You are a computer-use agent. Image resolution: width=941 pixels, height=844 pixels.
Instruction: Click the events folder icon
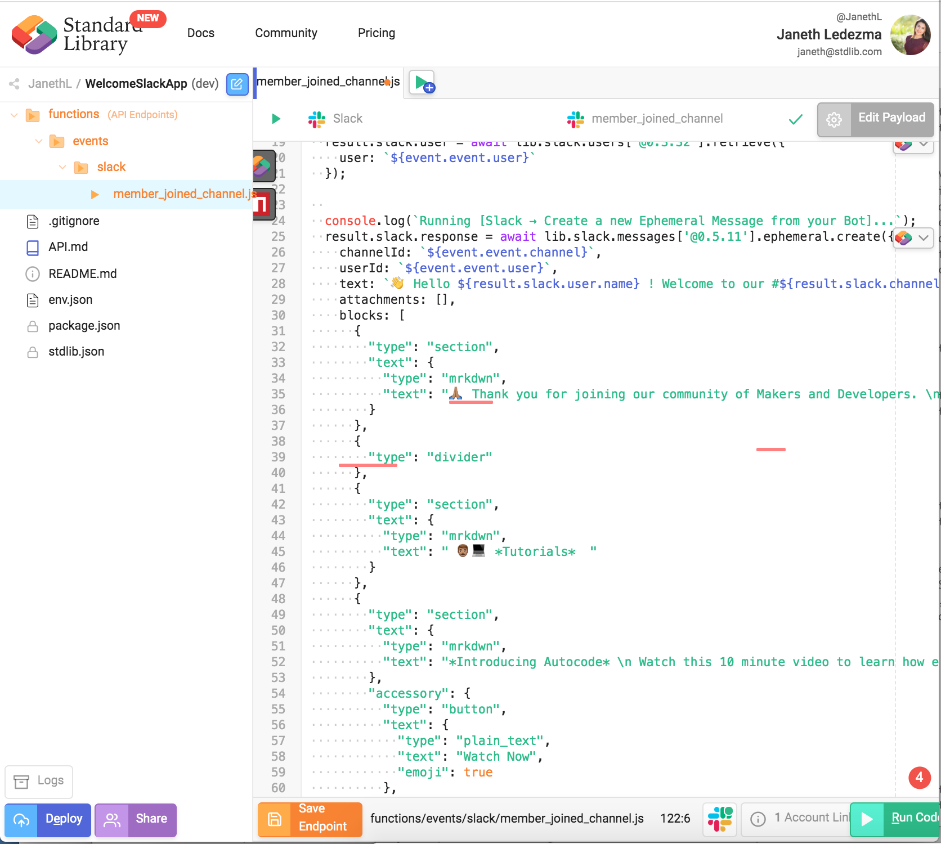coord(57,141)
